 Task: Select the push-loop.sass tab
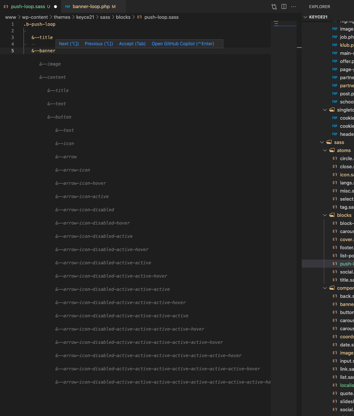tap(26, 6)
